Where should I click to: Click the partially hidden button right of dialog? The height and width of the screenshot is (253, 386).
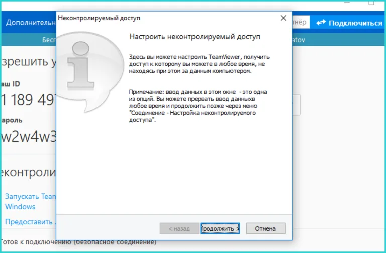[x=296, y=105]
